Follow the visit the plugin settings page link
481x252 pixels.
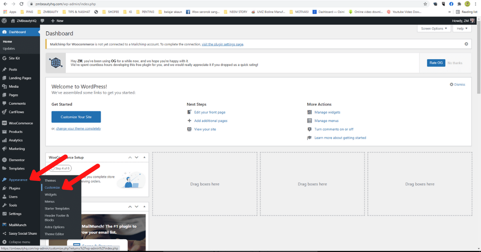pyautogui.click(x=222, y=44)
